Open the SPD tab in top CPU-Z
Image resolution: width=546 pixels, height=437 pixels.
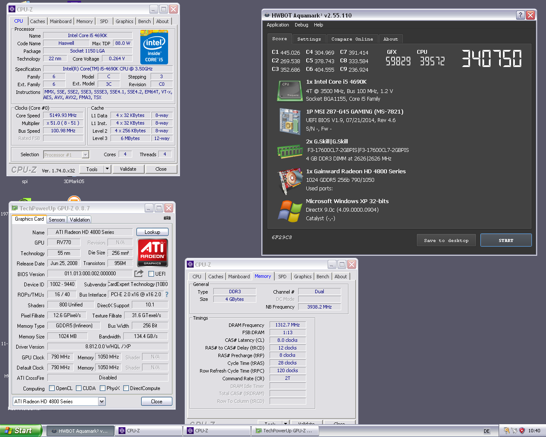pos(104,21)
